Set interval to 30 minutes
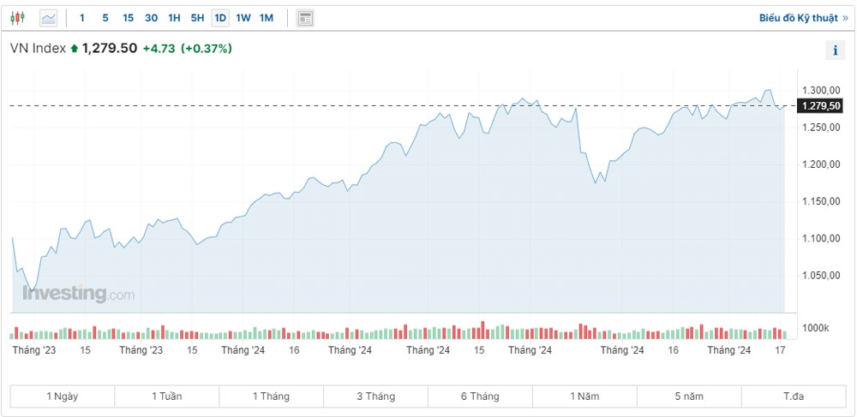 point(151,17)
